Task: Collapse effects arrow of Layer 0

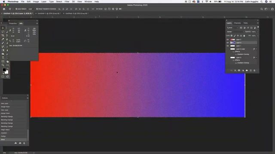Action: pyautogui.click(x=256, y=57)
